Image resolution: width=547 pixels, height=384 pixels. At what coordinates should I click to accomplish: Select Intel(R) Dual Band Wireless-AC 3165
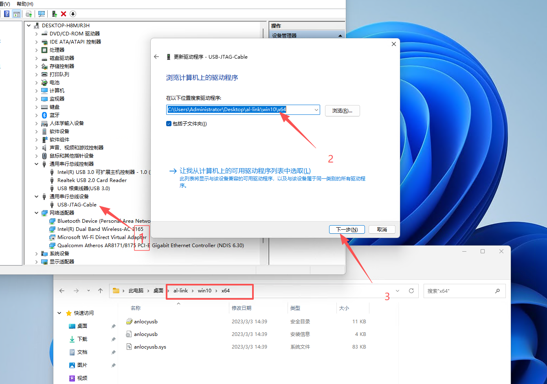pyautogui.click(x=100, y=229)
